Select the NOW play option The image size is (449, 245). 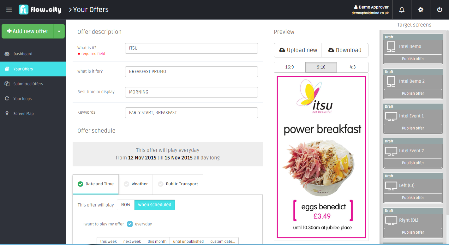pos(126,205)
